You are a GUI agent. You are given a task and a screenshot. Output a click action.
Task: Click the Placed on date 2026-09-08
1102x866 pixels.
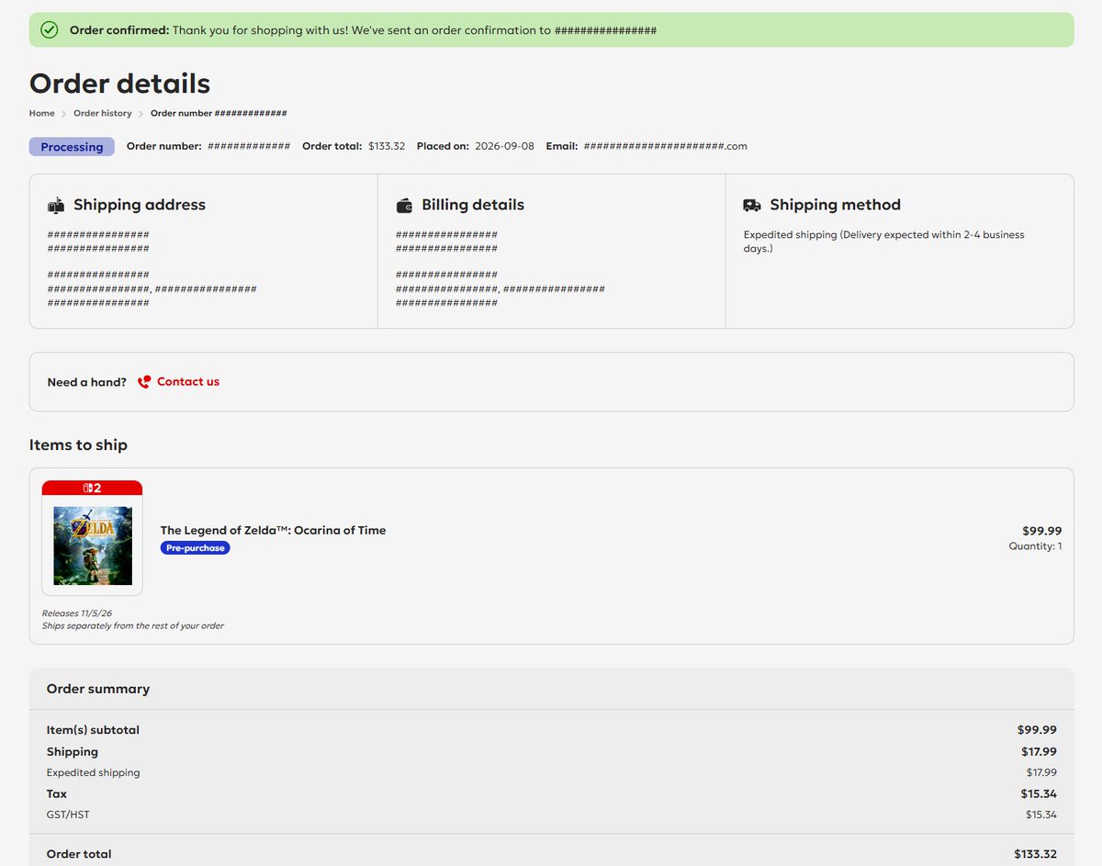pyautogui.click(x=504, y=146)
